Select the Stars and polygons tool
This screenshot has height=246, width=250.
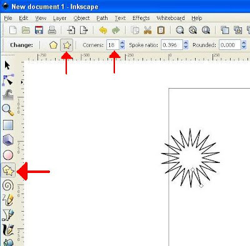point(8,170)
